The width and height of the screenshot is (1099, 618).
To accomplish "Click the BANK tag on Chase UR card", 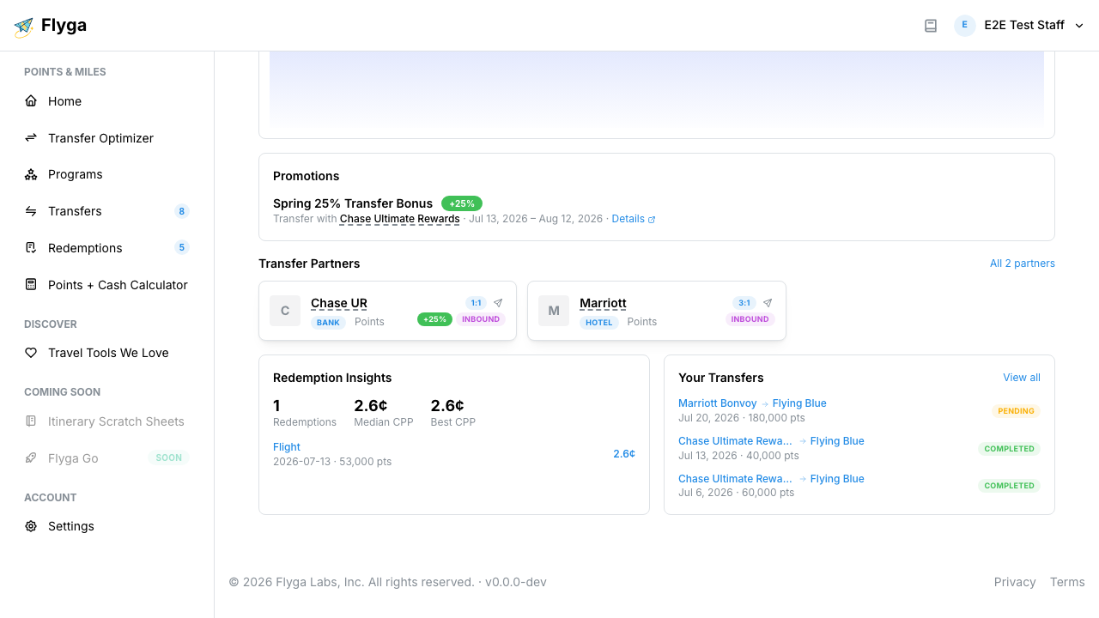I will 328,323.
